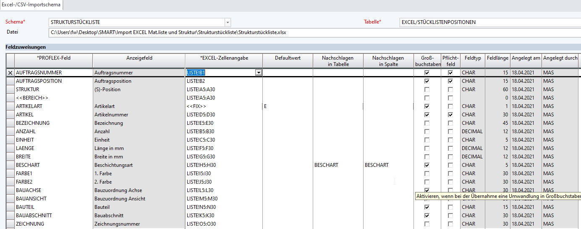
Task: Toggle Großbuchstaben checkbox for the BESCHART row
Action: coord(427,165)
